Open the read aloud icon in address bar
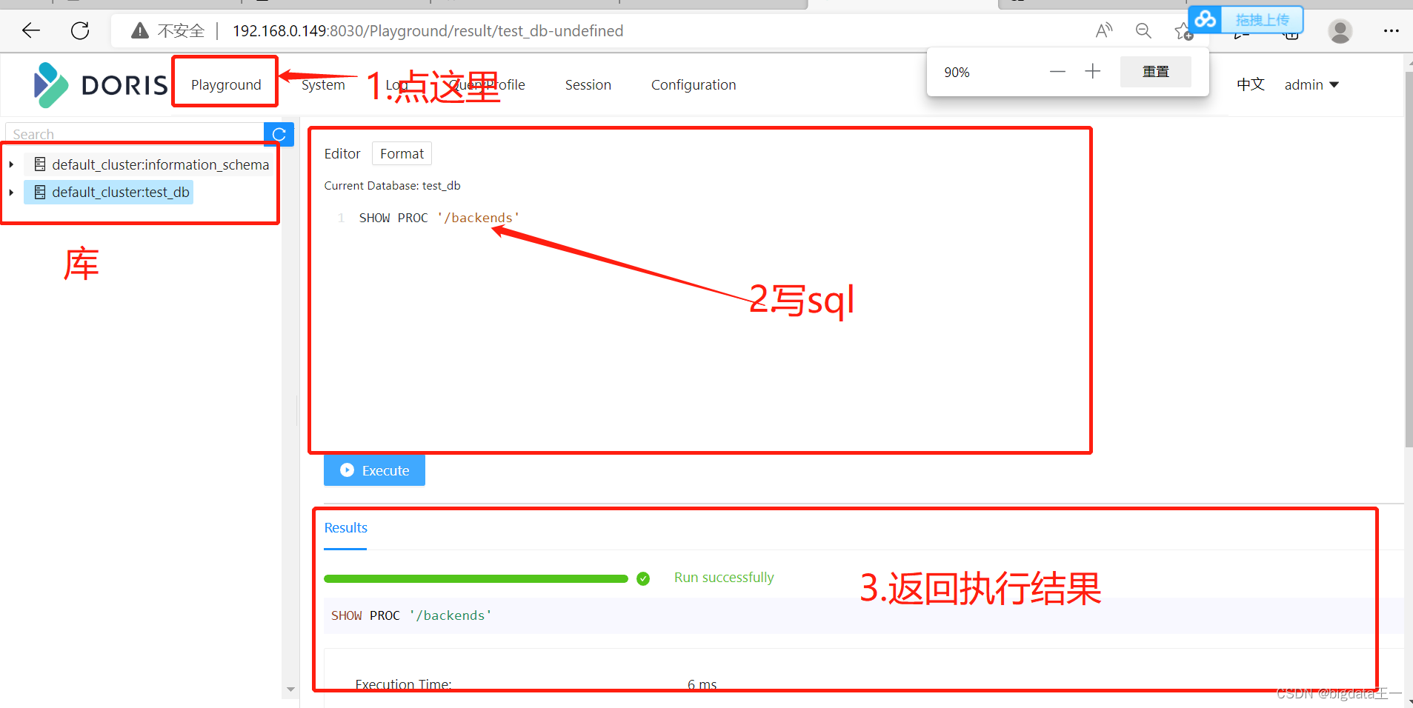1413x708 pixels. coord(1103,30)
